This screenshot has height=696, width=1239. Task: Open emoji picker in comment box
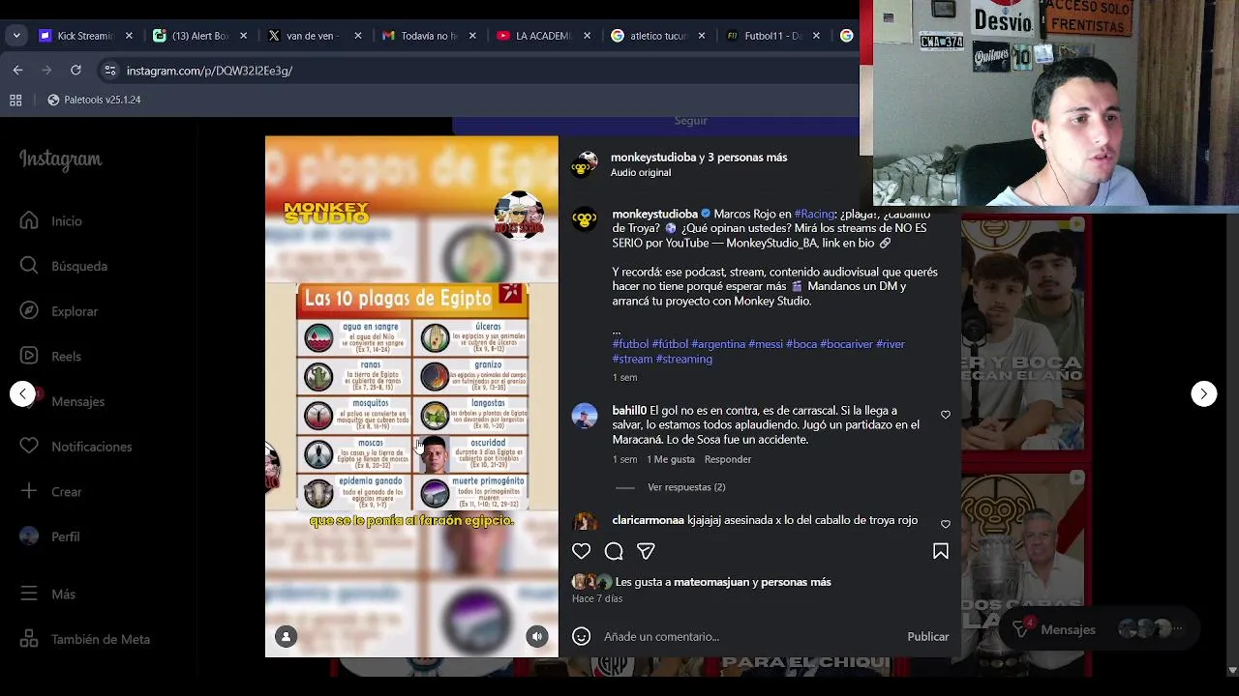click(x=581, y=636)
